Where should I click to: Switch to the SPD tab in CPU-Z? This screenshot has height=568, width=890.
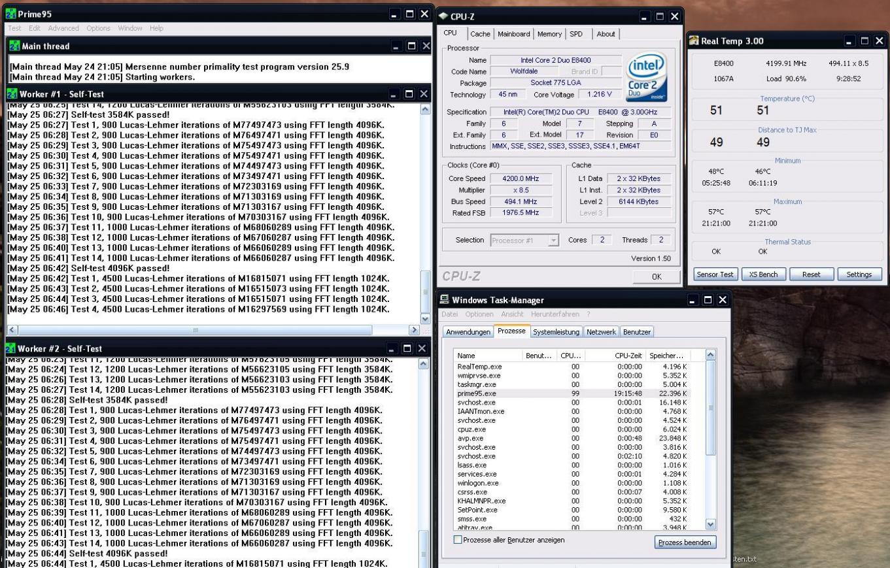point(576,34)
